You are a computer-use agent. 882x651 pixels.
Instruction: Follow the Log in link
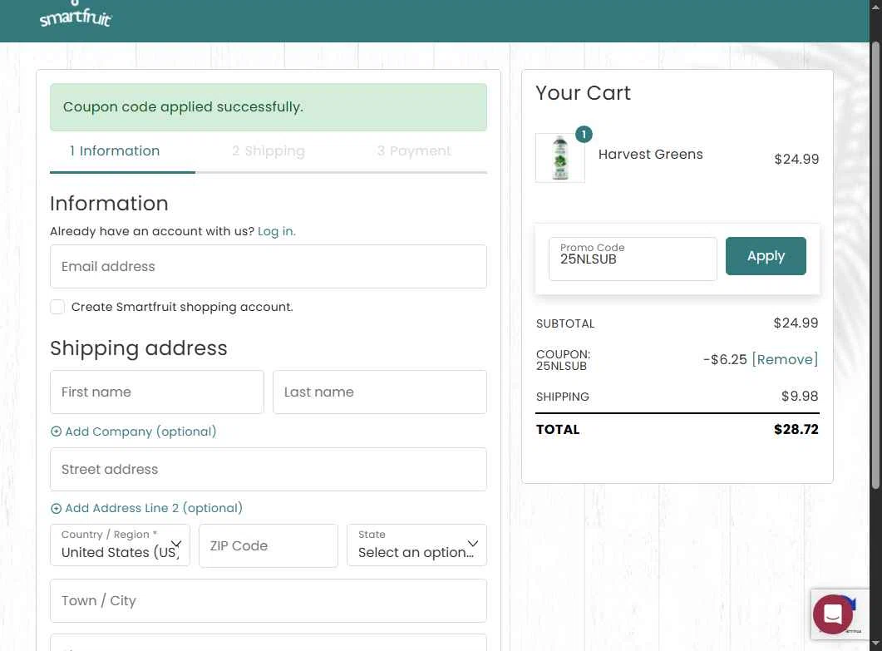coord(276,231)
